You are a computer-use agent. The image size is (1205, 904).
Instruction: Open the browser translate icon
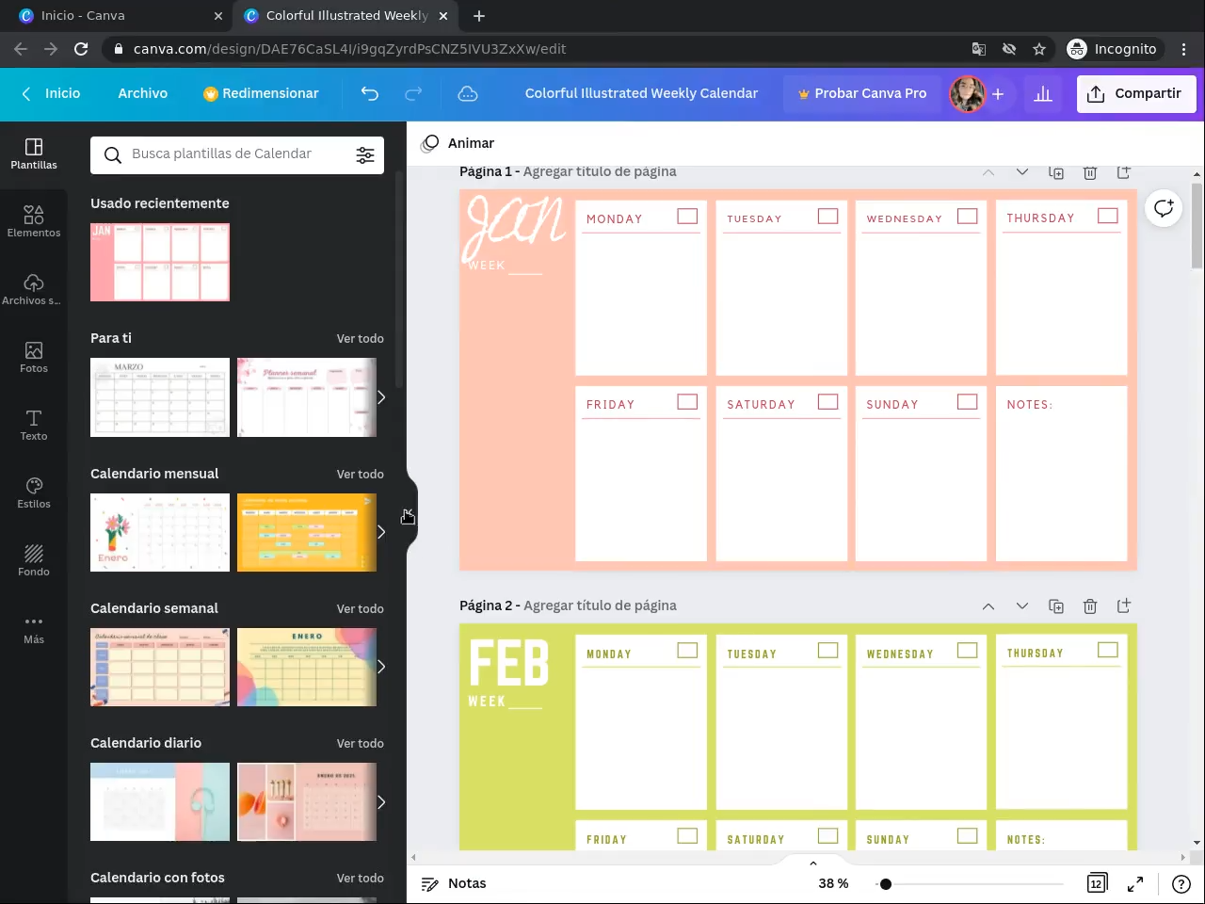979,49
